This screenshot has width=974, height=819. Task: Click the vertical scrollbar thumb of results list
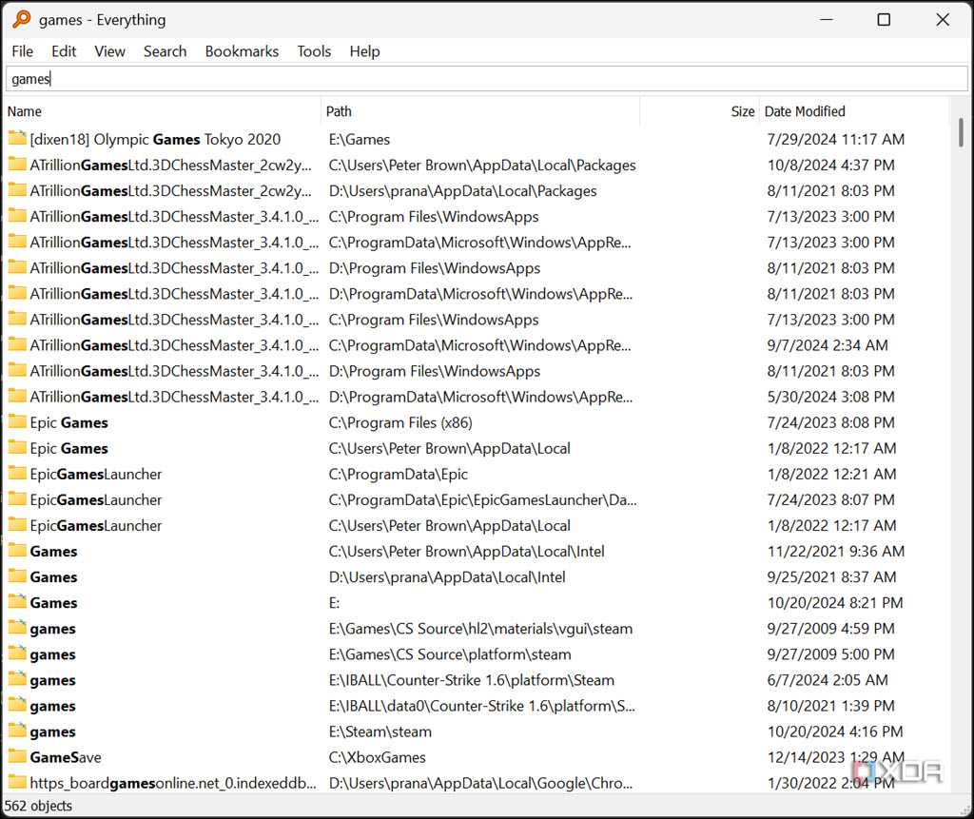(x=961, y=132)
